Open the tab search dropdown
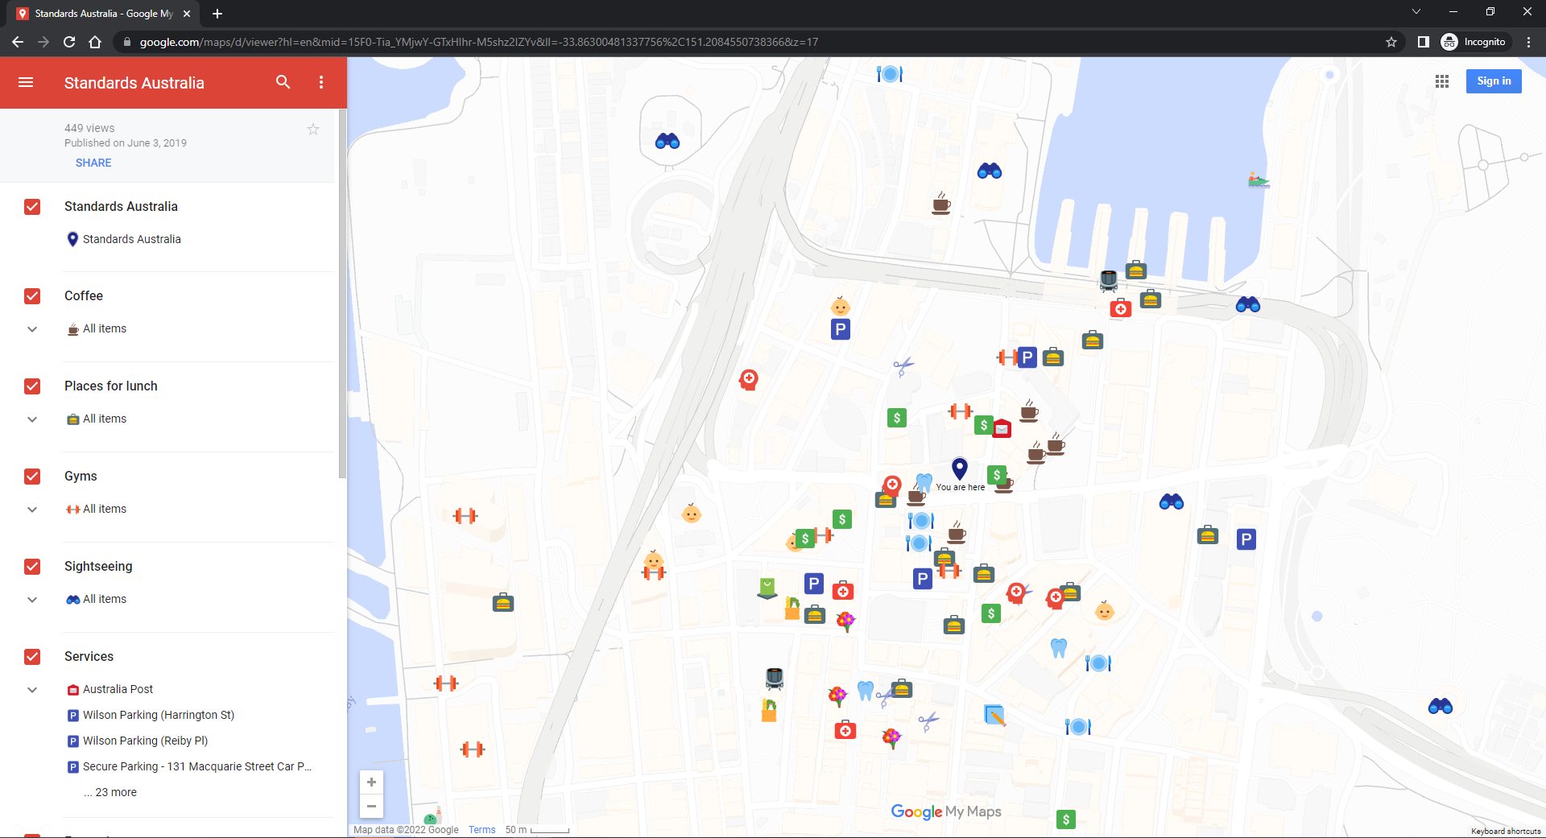The image size is (1546, 838). [x=1416, y=11]
